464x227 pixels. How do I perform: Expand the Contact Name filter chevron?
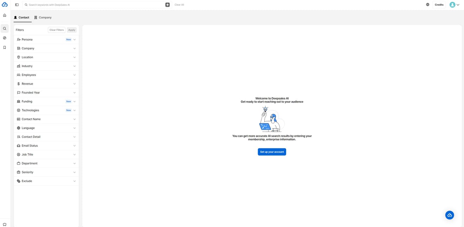tap(75, 119)
